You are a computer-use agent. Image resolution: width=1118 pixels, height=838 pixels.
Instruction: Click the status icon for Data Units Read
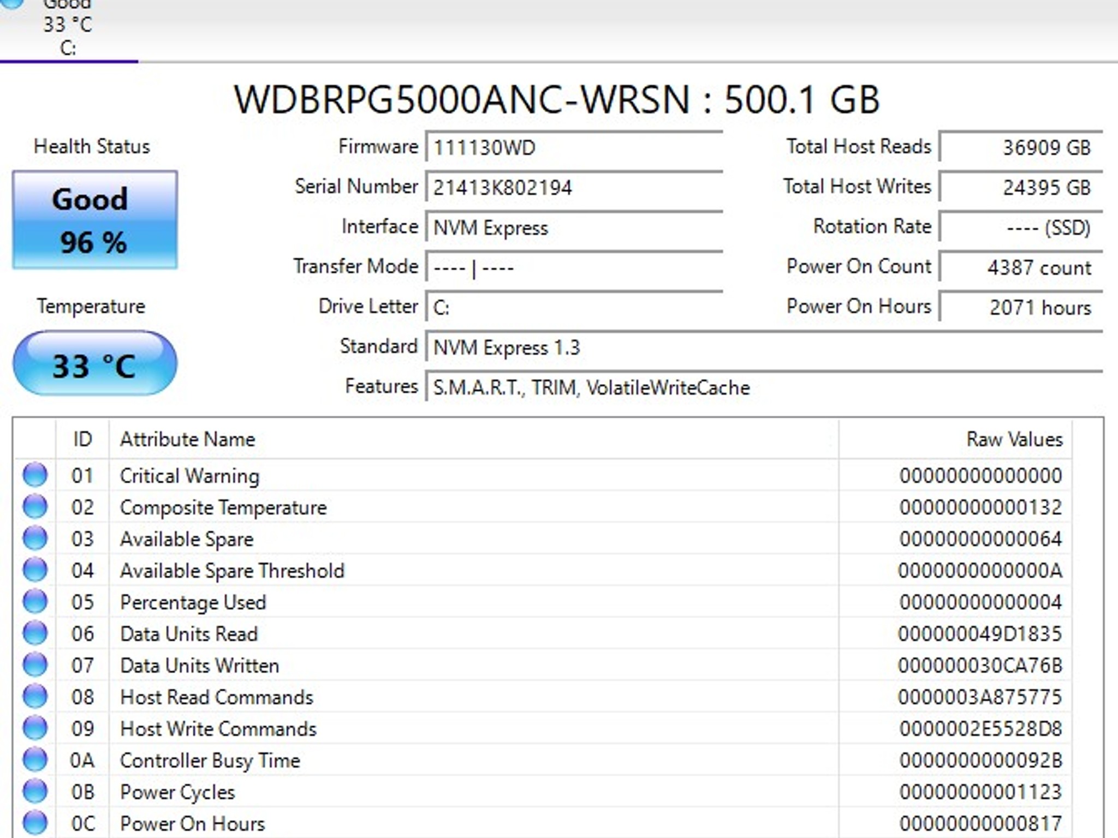pyautogui.click(x=35, y=633)
